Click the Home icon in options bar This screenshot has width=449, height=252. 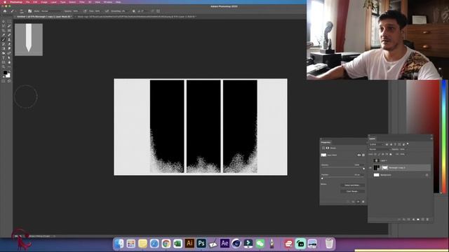[5, 11]
